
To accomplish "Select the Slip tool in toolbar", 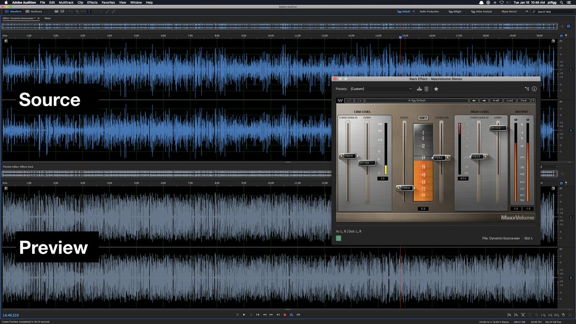I will click(x=83, y=12).
